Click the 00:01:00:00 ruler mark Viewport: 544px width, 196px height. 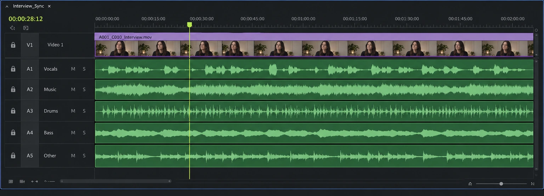303,19
